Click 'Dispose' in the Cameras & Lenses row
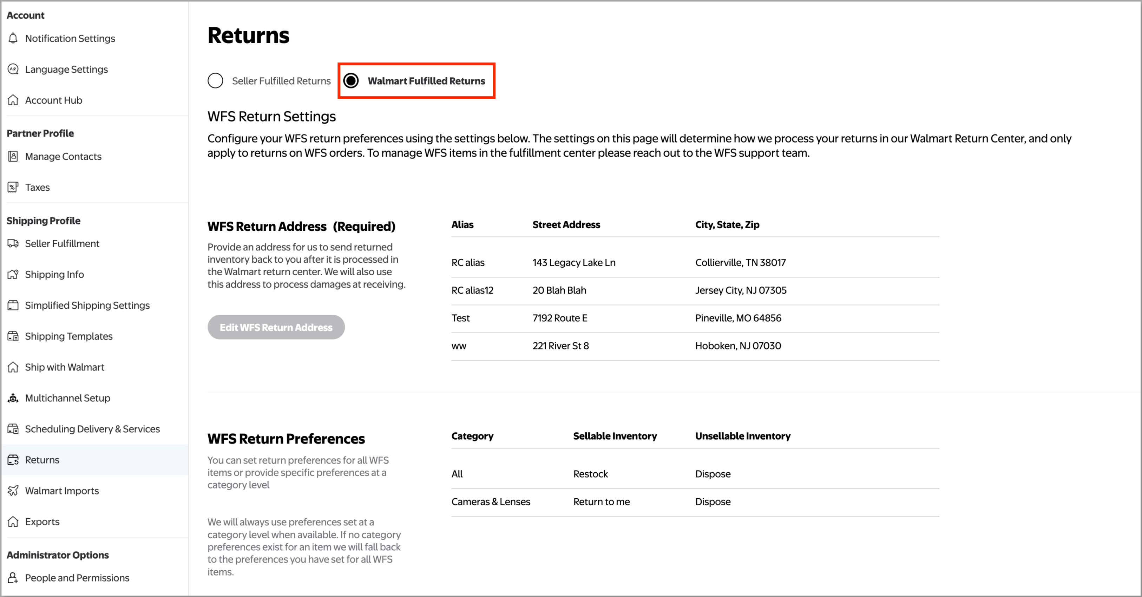The height and width of the screenshot is (597, 1142). point(713,502)
